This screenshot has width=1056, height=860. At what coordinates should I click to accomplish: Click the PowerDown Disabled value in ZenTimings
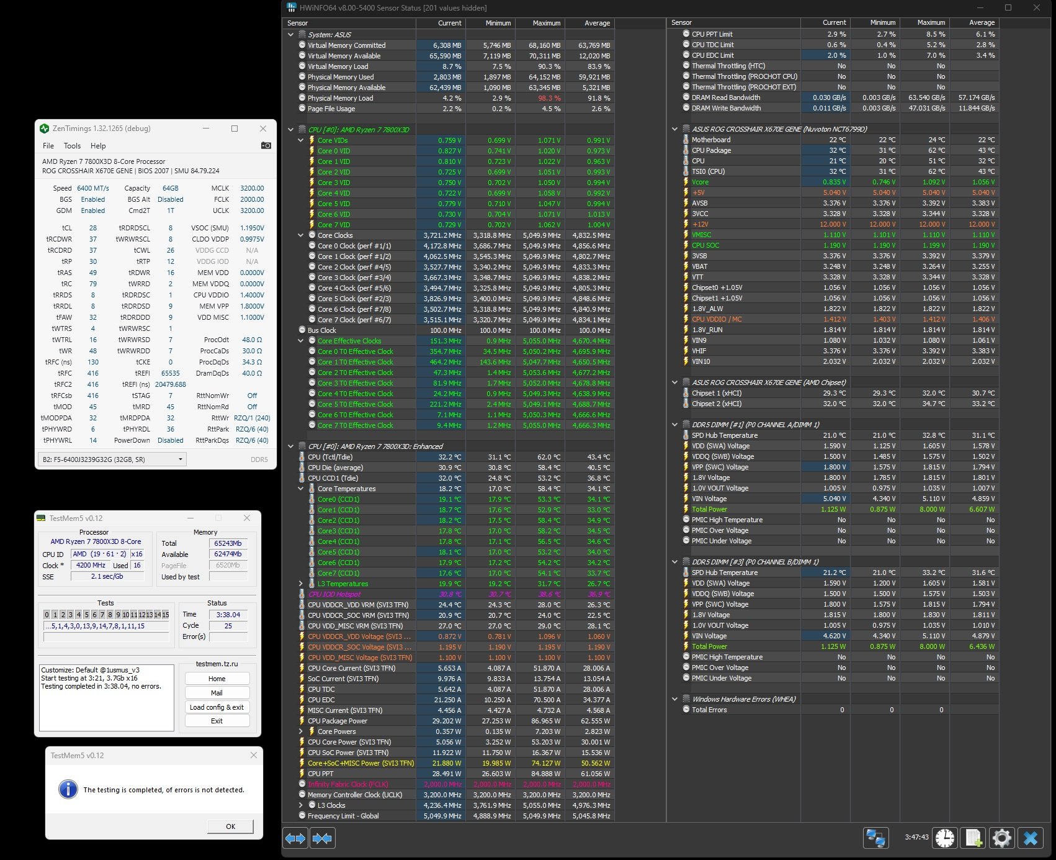[x=170, y=440]
